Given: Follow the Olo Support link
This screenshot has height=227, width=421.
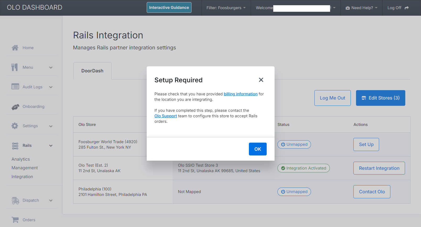Looking at the screenshot, I should [166, 116].
